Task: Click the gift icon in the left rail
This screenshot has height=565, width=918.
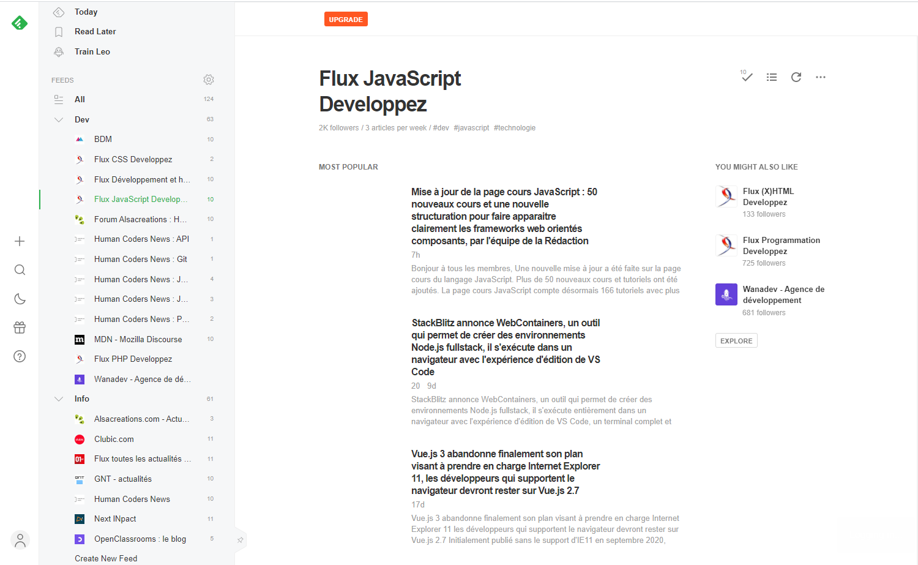Action: pos(20,327)
